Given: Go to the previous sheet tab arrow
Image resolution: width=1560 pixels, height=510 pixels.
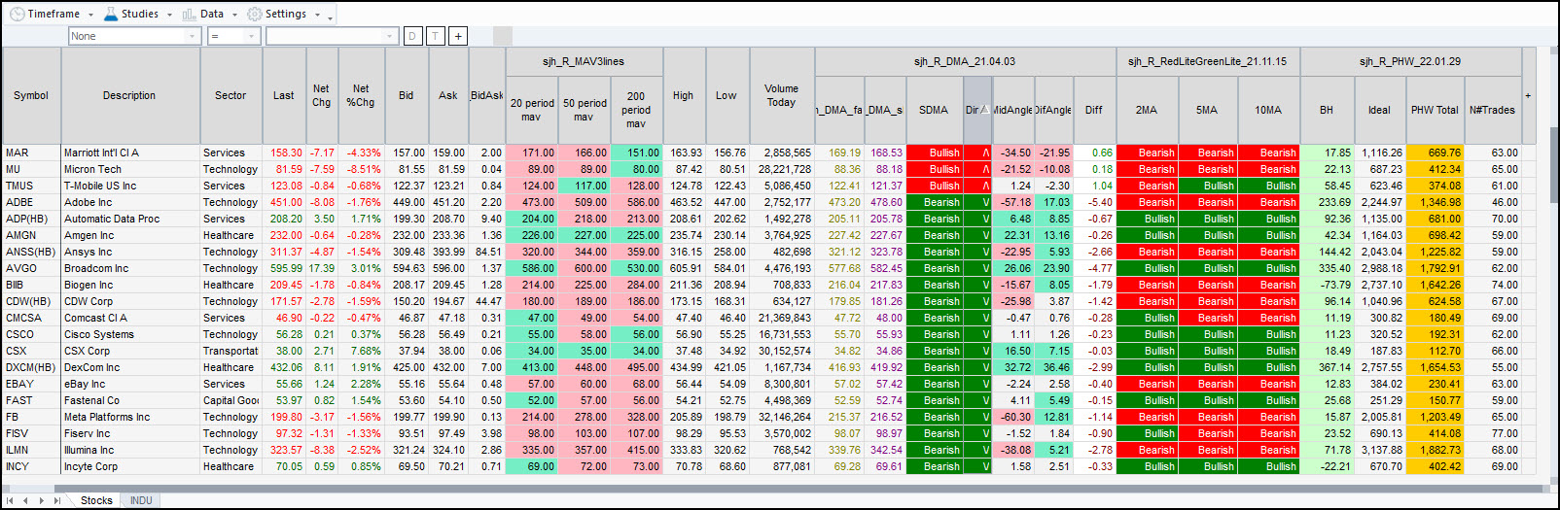Looking at the screenshot, I should click(x=26, y=500).
